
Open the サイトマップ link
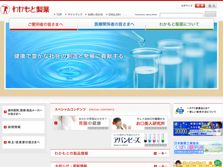(75, 14)
